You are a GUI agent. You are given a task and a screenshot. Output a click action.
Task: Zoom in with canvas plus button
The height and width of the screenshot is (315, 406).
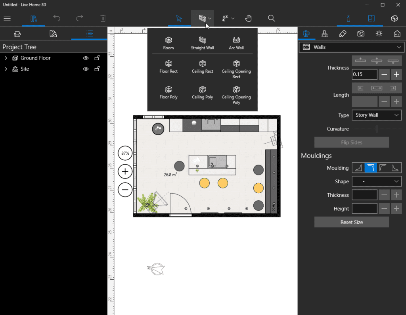click(x=125, y=171)
